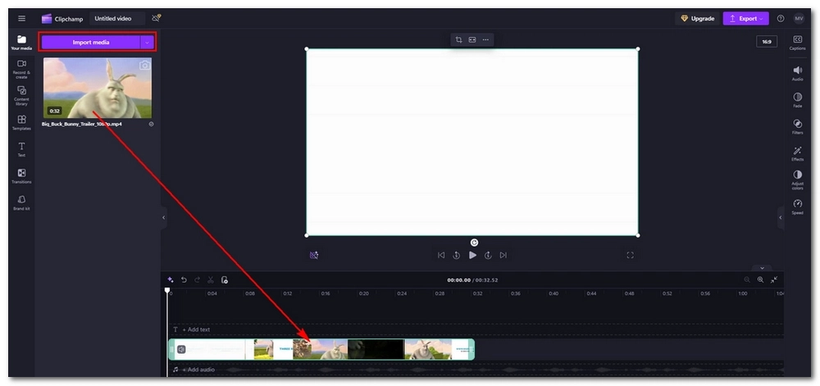Zoom in the timeline
The image size is (820, 386).
coord(760,280)
